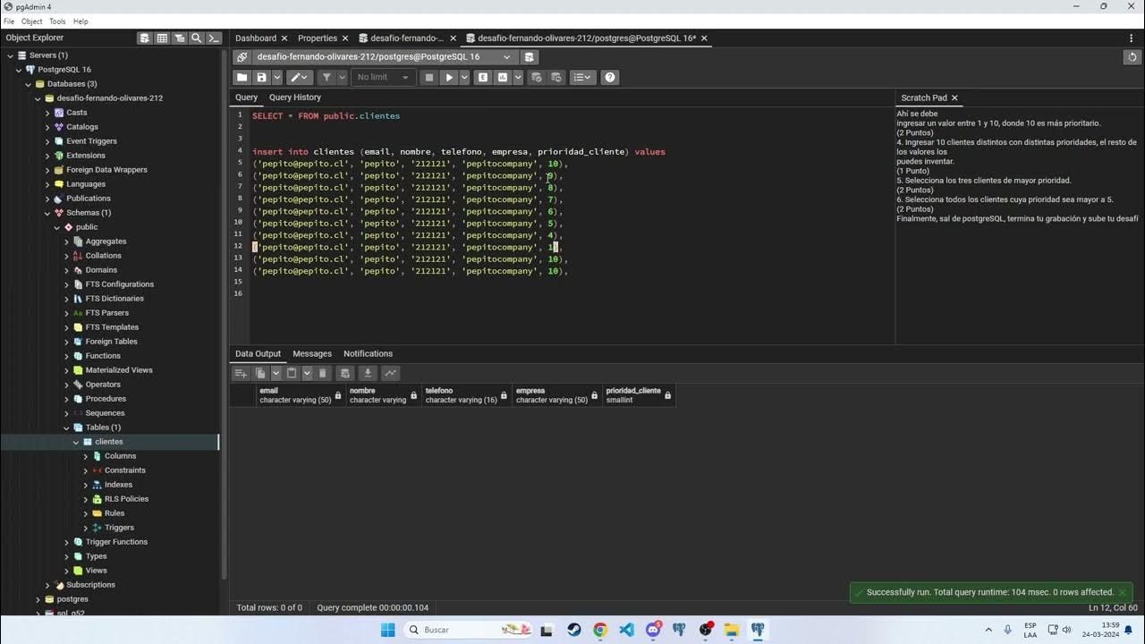Open the File menu

pos(9,21)
